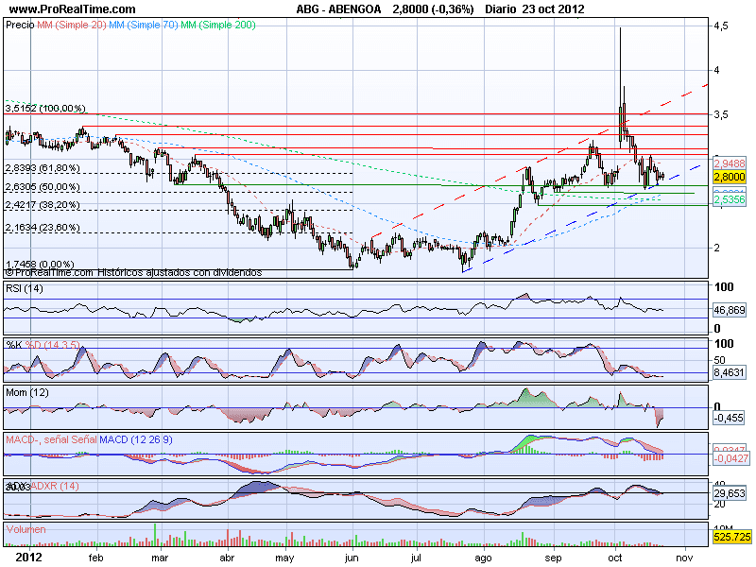The image size is (756, 567).
Task: Click the ADXR (14) panel label
Action: click(55, 486)
